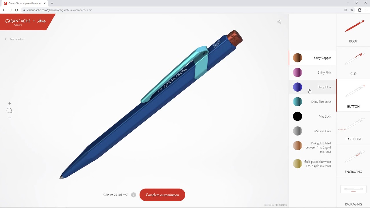Pick the Gold plated swatch
Screen dimensions: 370x208
[297, 164]
